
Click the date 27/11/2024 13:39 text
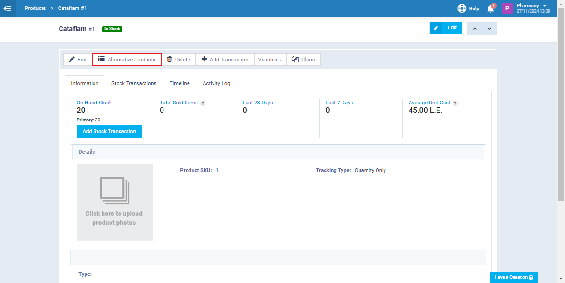[x=533, y=11]
